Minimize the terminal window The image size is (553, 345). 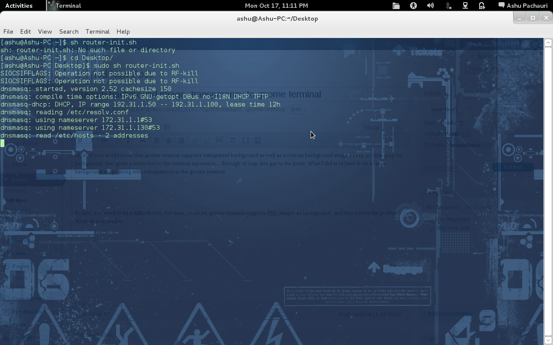coord(520,18)
